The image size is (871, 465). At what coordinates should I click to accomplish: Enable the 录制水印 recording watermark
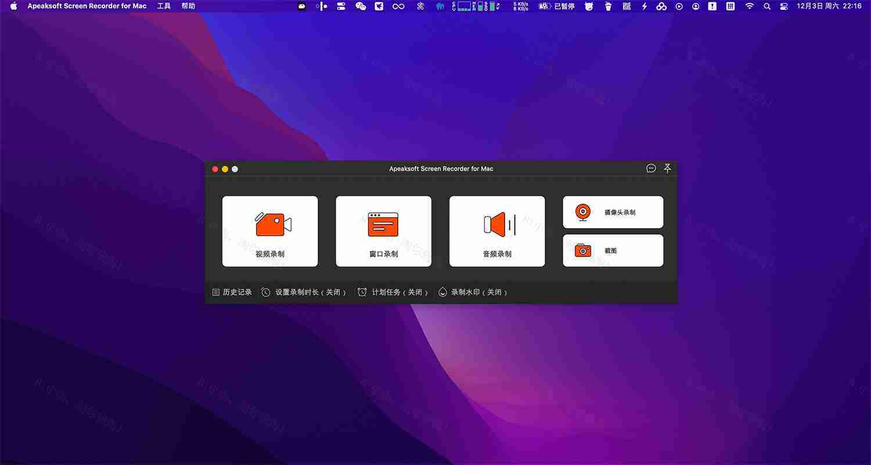473,292
